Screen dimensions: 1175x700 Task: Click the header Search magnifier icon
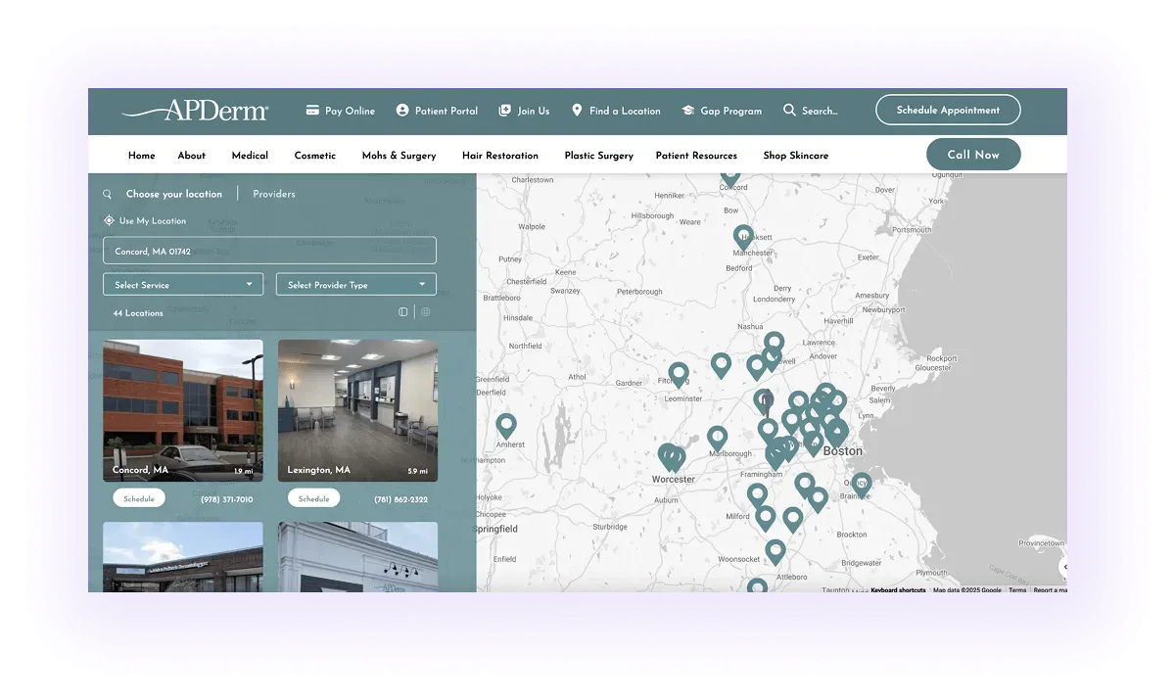(x=789, y=111)
